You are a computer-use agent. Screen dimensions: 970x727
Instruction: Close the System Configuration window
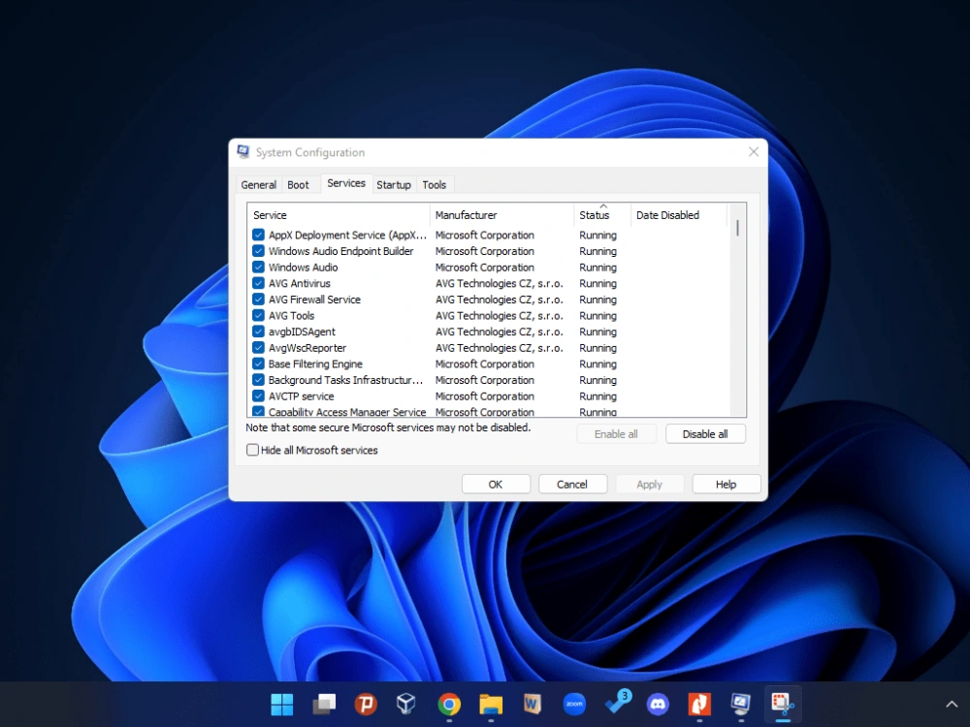(754, 152)
